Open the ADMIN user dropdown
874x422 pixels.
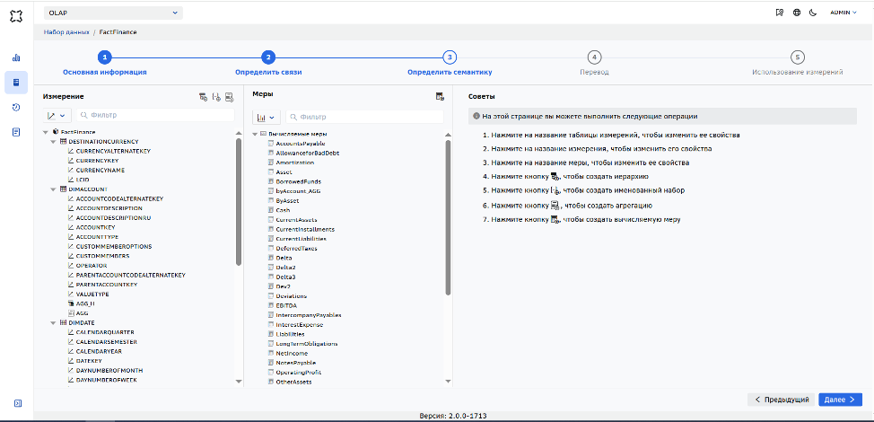coord(843,13)
